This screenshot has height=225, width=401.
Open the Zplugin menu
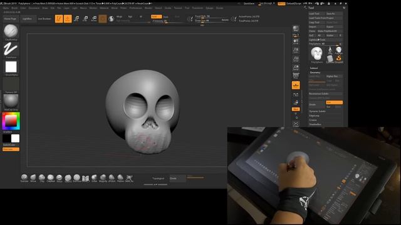209,8
